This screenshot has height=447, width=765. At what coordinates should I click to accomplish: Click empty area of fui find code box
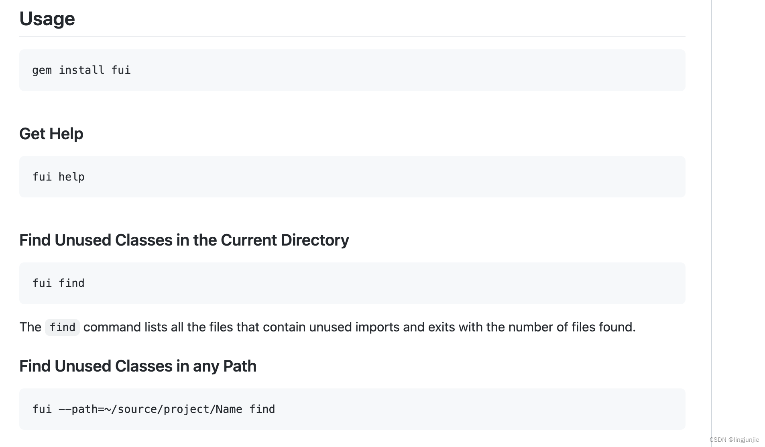[x=401, y=283]
